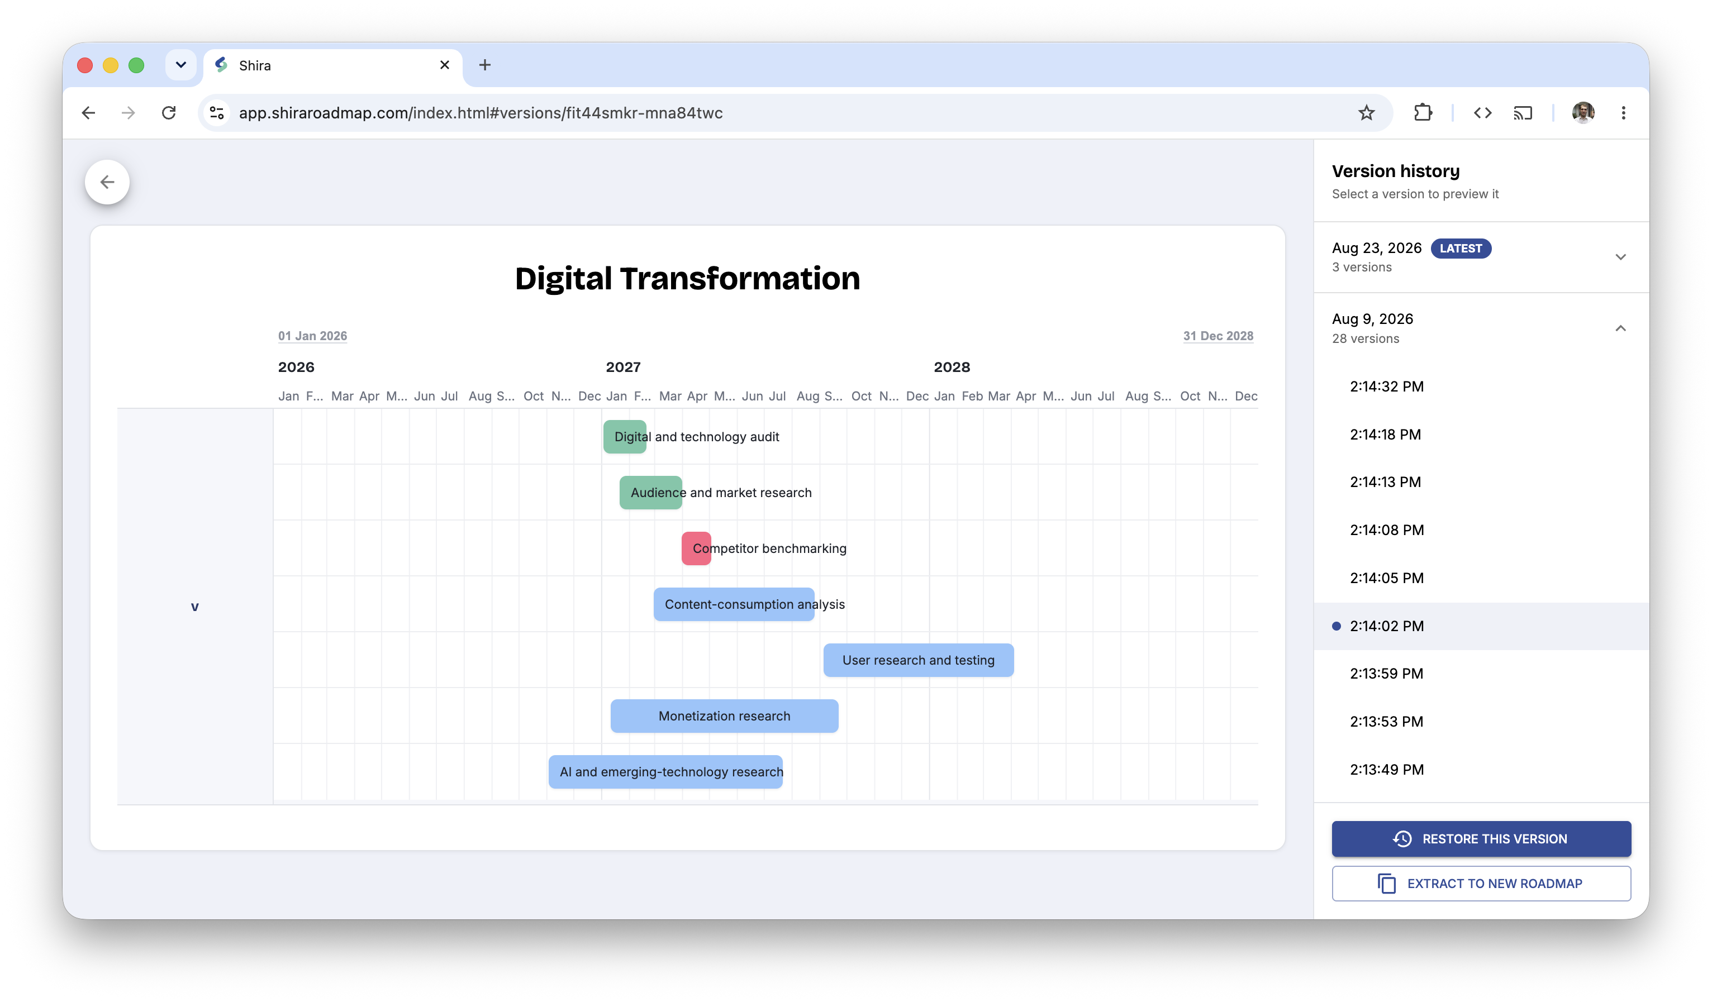Open the Chrome three-dot menu
1712x1002 pixels.
[x=1623, y=113]
